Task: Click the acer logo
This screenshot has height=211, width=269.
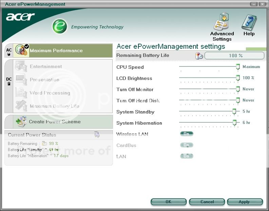Action: coord(20,17)
